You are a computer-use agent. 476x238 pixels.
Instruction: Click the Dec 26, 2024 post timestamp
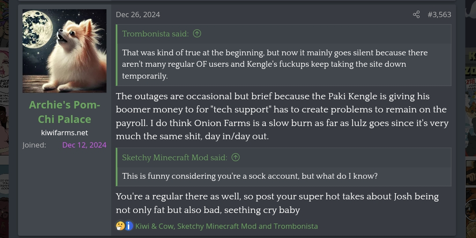click(138, 14)
